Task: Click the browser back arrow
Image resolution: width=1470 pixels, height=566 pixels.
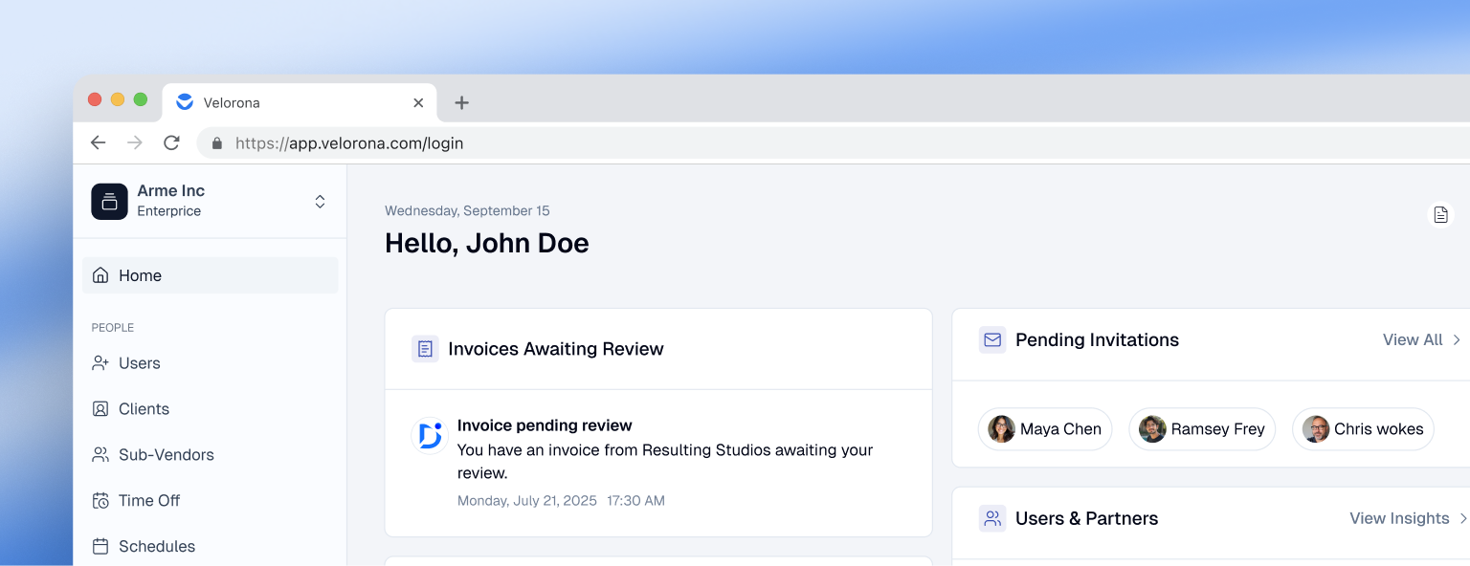Action: click(x=99, y=142)
